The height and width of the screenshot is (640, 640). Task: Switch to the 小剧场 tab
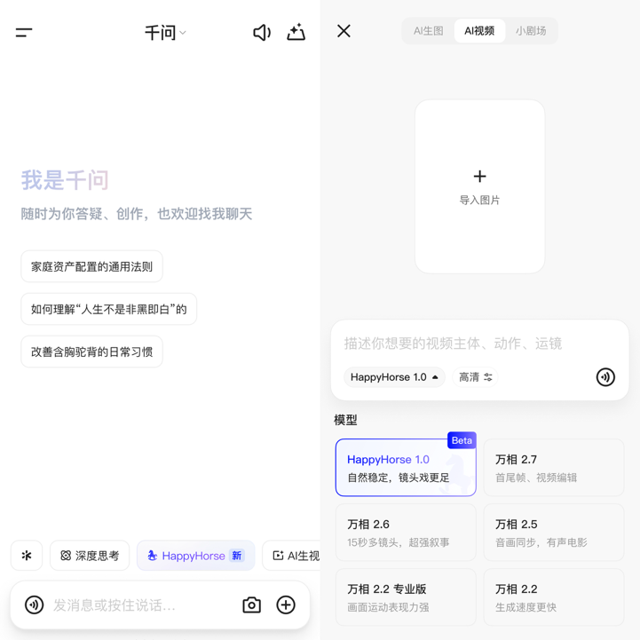point(531,31)
